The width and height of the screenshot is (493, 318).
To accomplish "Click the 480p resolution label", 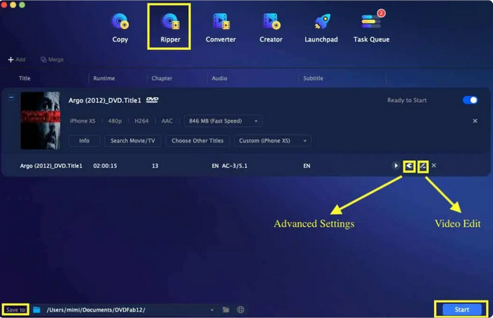I will tap(115, 121).
